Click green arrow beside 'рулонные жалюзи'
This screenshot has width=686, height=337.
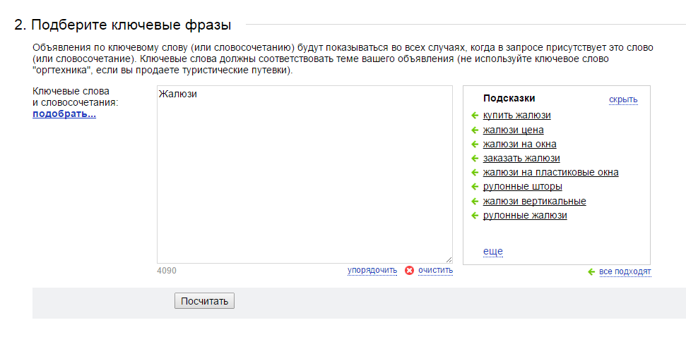point(475,215)
